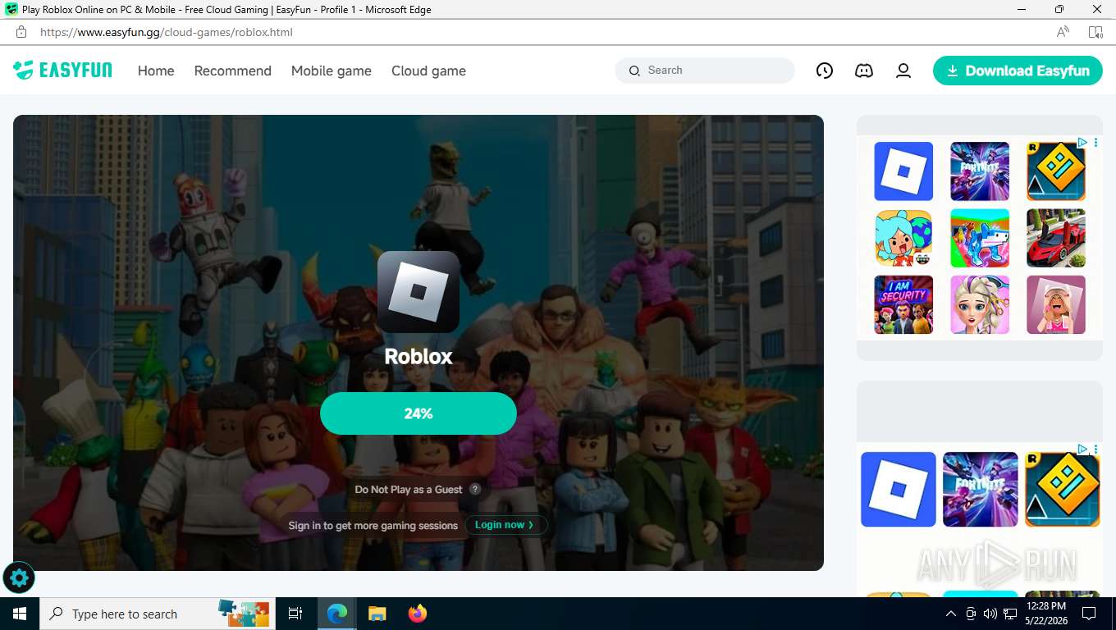Open Fortnite tile in lower ad
Viewport: 1116px width, 630px height.
pos(981,490)
